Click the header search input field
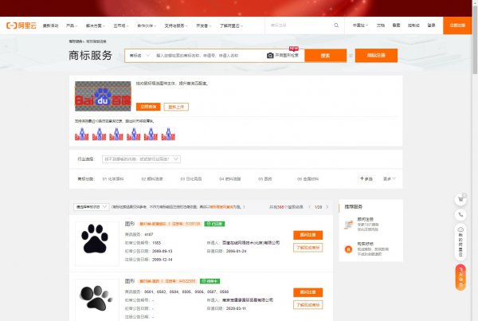 click(x=300, y=25)
